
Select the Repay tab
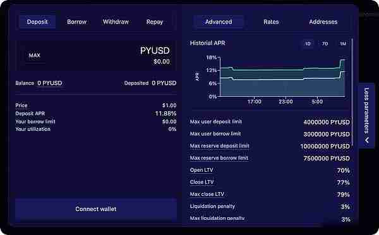point(155,22)
